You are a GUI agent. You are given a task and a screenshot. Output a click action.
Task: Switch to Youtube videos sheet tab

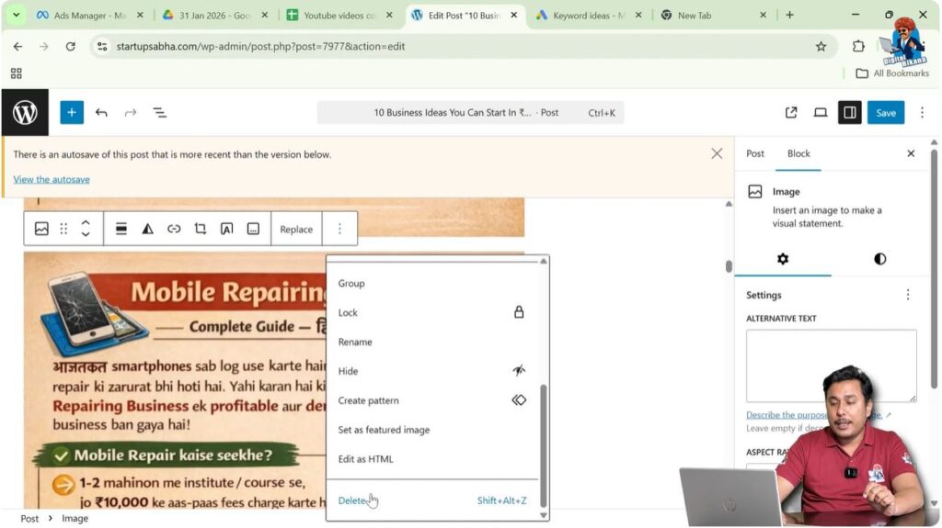click(x=339, y=16)
